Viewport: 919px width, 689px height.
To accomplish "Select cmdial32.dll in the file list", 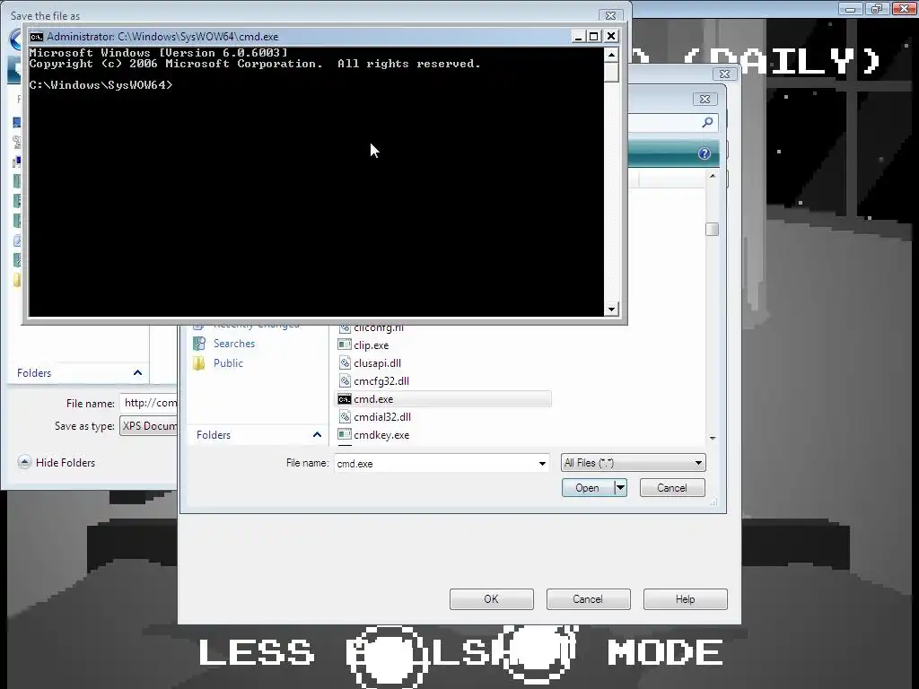I will click(x=382, y=417).
